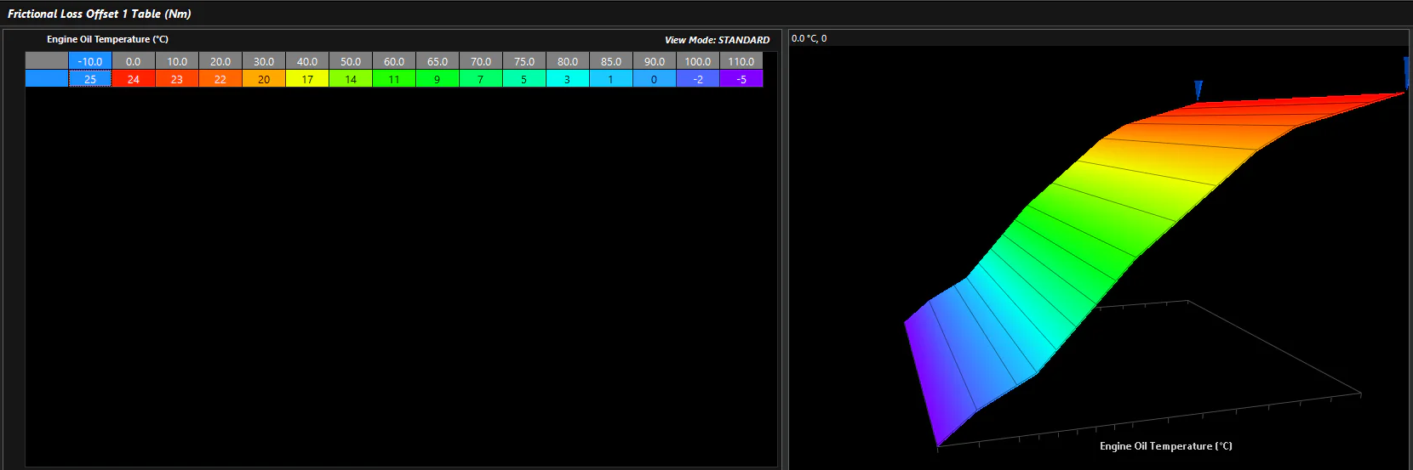Viewport: 1413px width, 470px height.
Task: Click the 3D graph Engine Oil Temperature axis label
Action: (x=1165, y=446)
